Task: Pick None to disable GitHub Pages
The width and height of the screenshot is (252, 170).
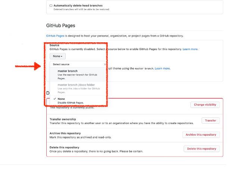Action: coord(61,99)
